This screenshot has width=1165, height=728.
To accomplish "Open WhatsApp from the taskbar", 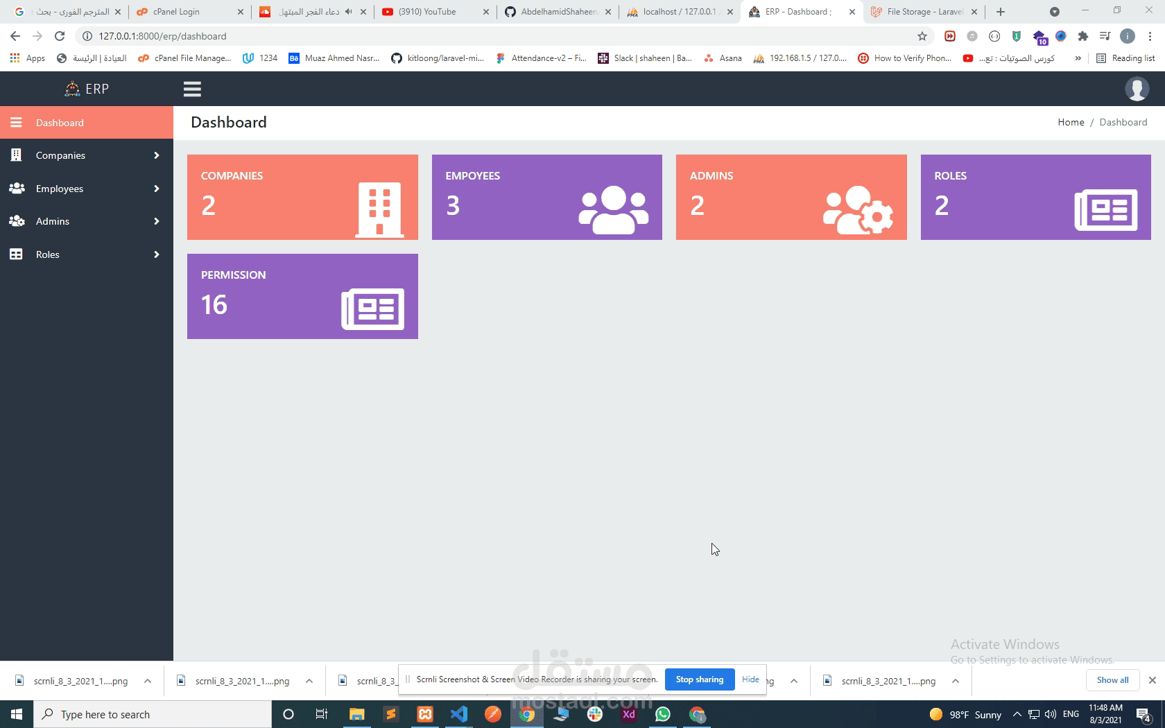I will coord(663,714).
